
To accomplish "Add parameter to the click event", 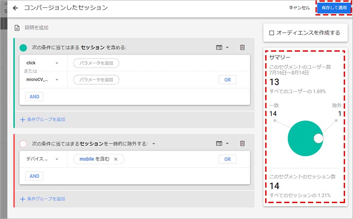I will pyautogui.click(x=96, y=63).
